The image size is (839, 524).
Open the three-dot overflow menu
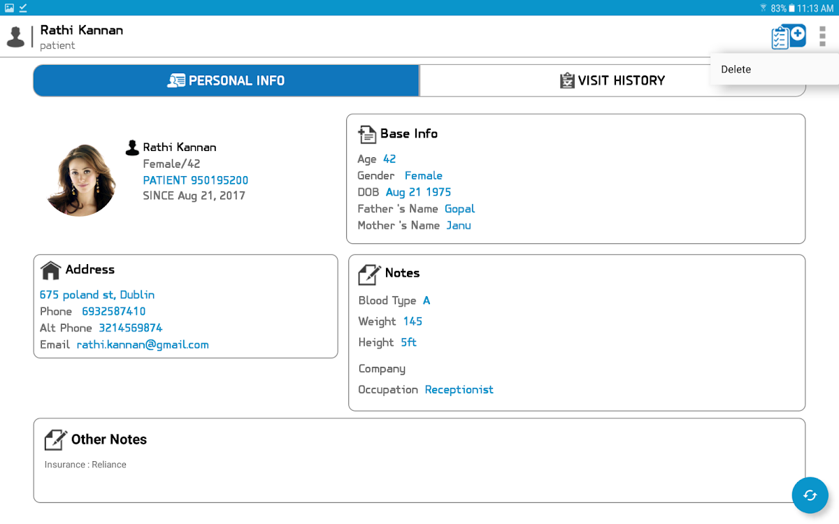click(822, 36)
